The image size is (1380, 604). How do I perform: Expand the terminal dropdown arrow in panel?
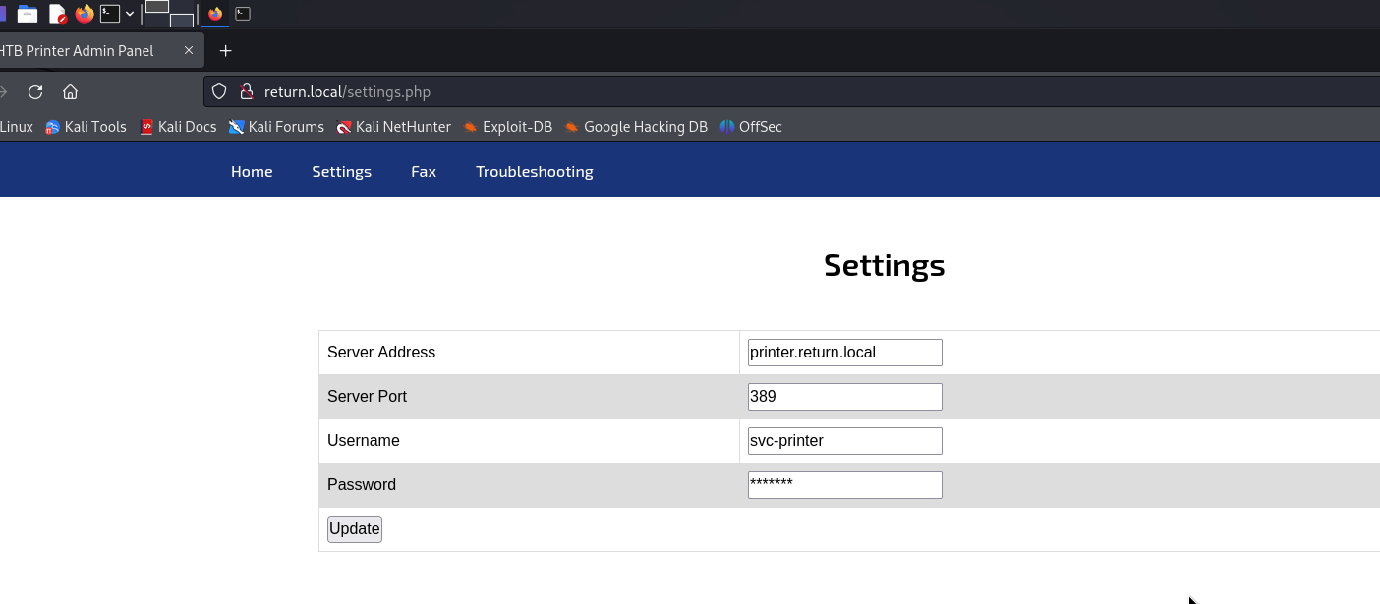pos(130,14)
